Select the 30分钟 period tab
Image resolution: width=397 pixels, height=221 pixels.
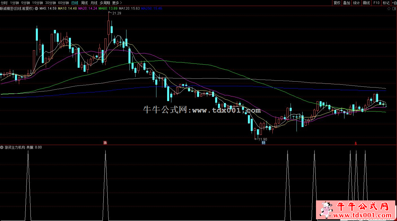point(51,3)
